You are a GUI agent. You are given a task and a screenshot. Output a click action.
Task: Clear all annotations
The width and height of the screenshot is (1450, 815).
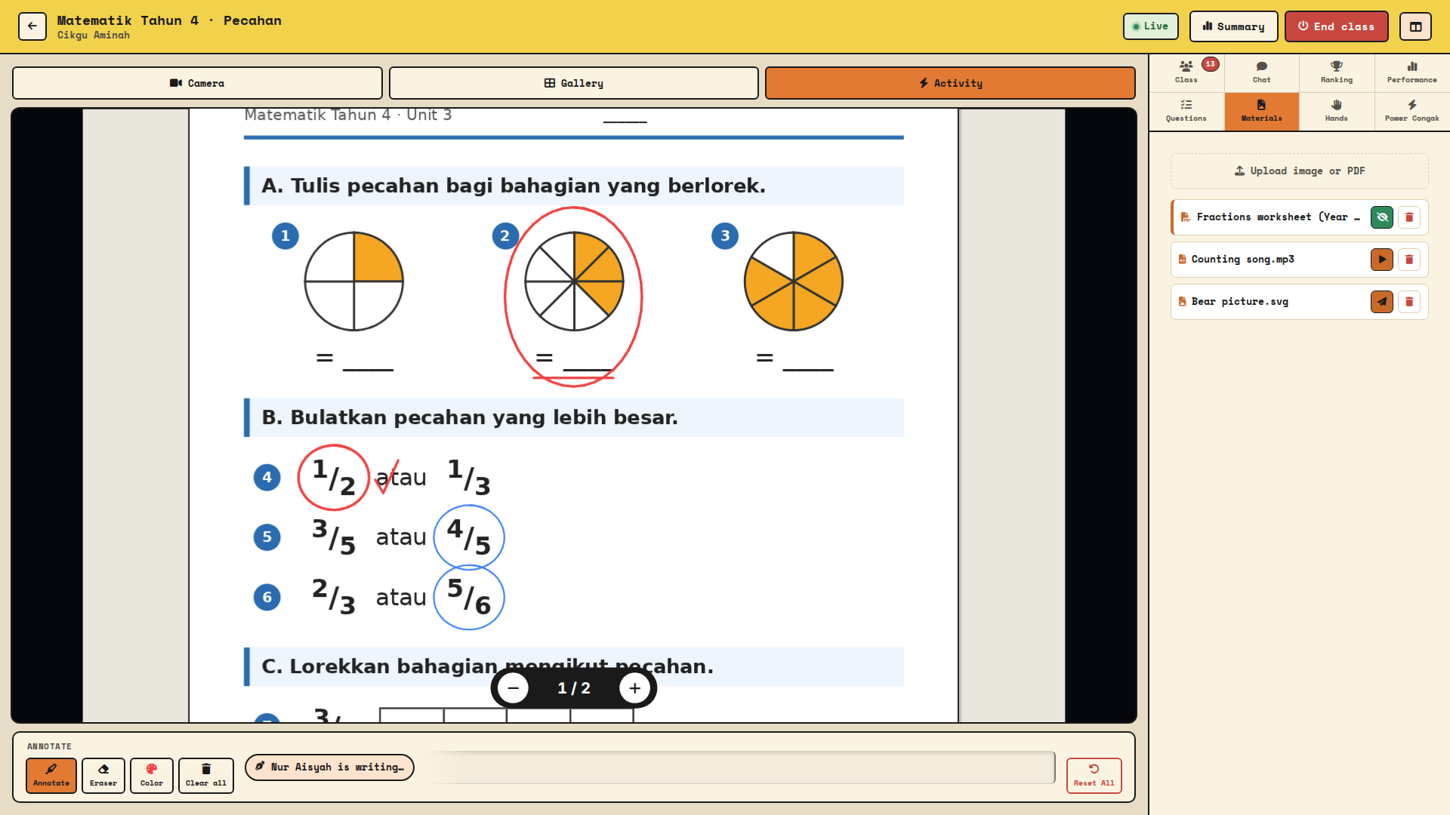(206, 775)
